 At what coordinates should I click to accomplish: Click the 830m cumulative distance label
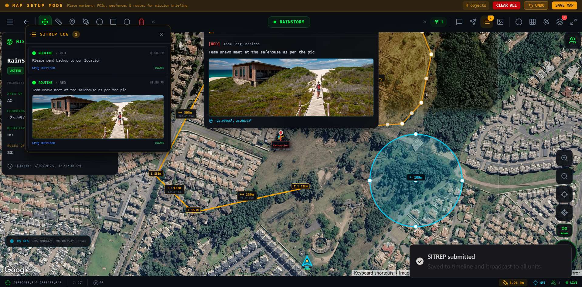pyautogui.click(x=156, y=173)
